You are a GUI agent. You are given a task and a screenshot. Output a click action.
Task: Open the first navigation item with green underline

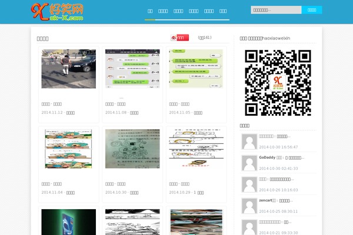150,11
